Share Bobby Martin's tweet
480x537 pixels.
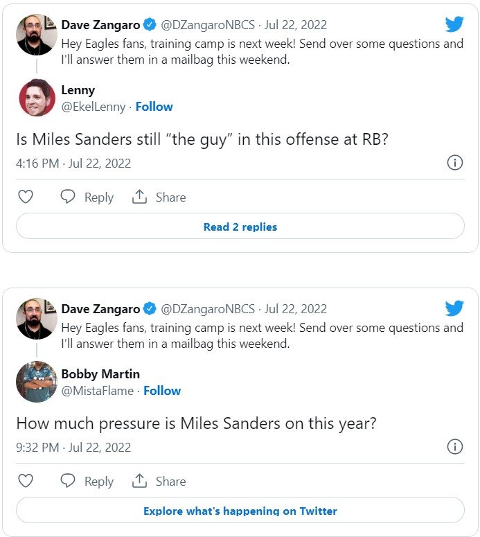(159, 481)
